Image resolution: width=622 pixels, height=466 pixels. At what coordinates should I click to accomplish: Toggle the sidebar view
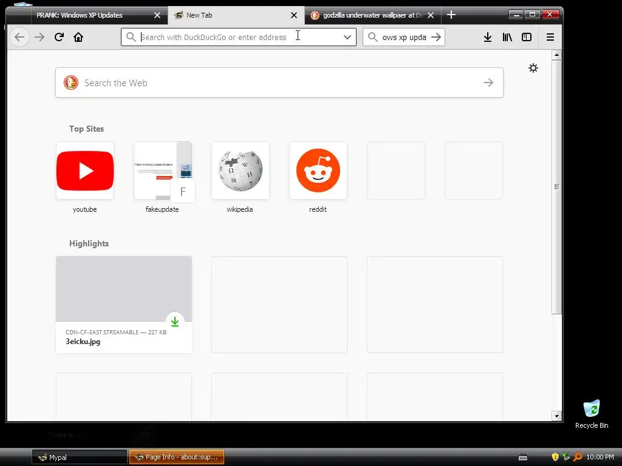point(527,37)
